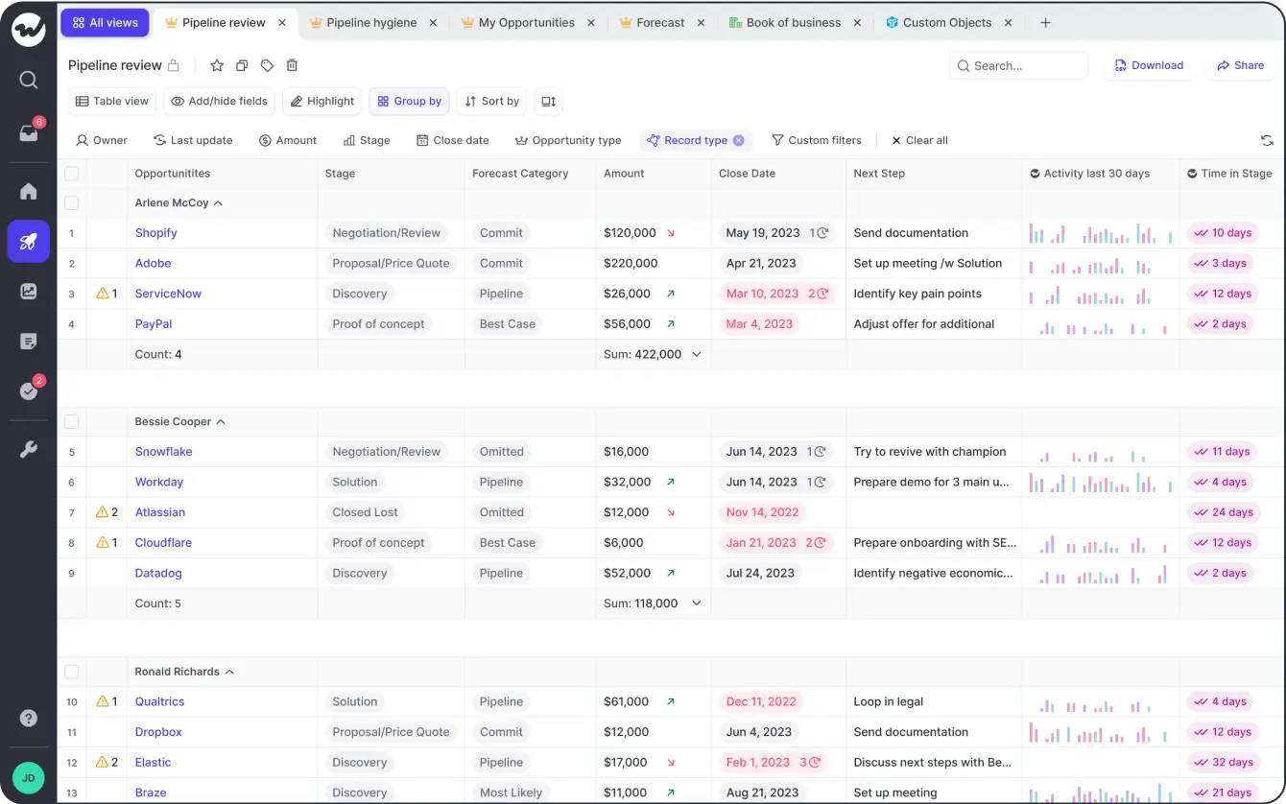1286x804 pixels.
Task: Open the Close date filter
Action: pyautogui.click(x=452, y=140)
